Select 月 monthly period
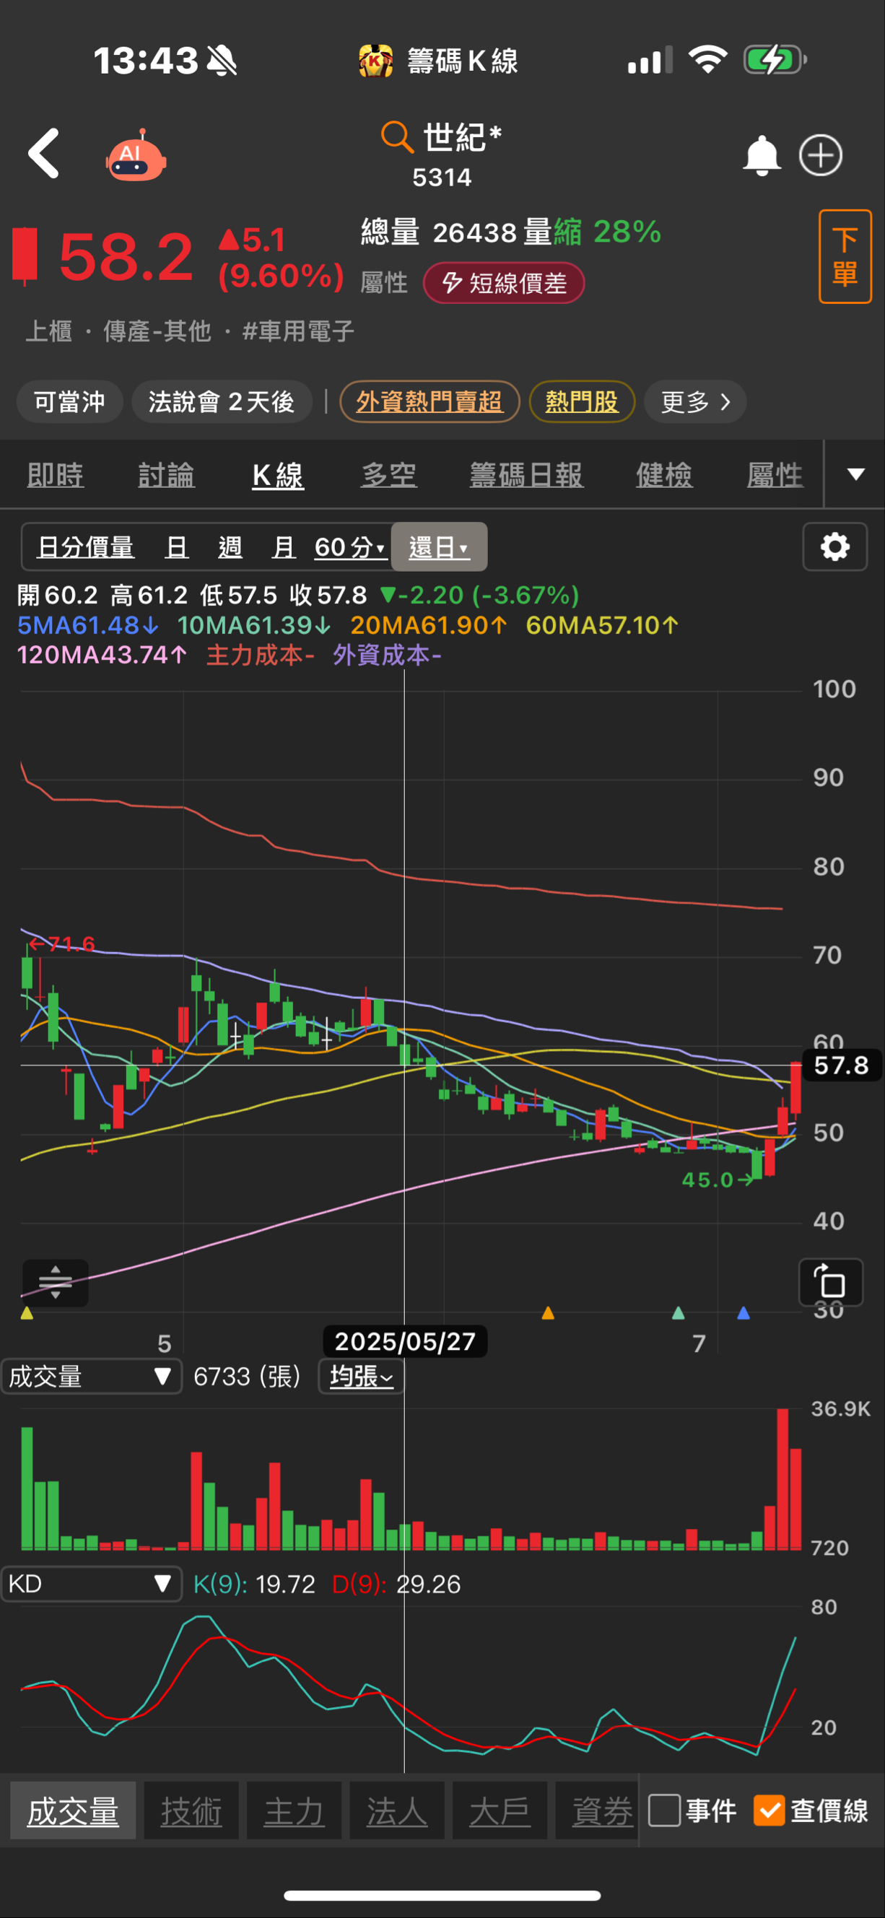Image resolution: width=885 pixels, height=1918 pixels. (284, 547)
